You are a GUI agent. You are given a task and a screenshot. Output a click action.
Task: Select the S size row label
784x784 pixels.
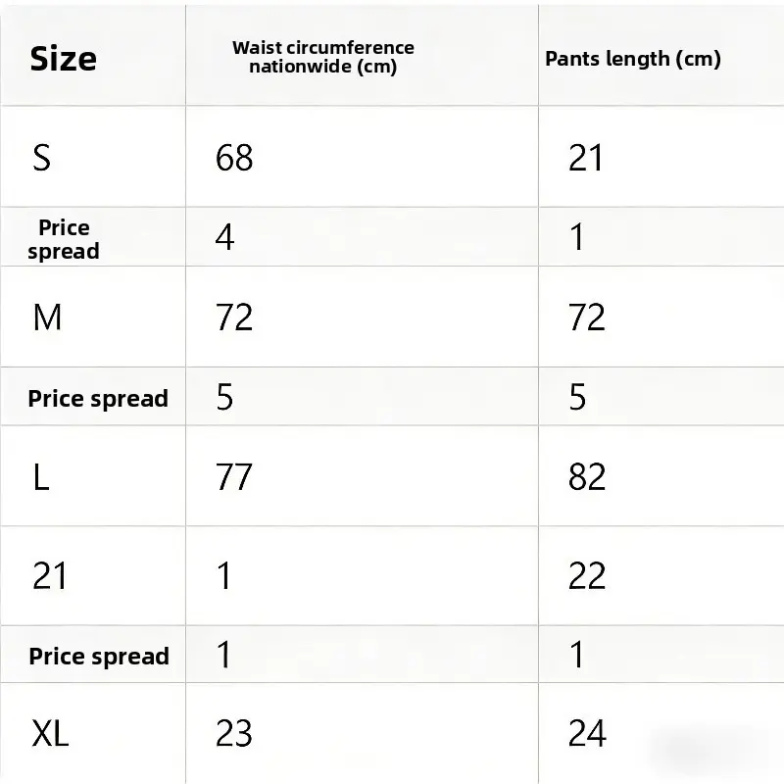coord(41,157)
